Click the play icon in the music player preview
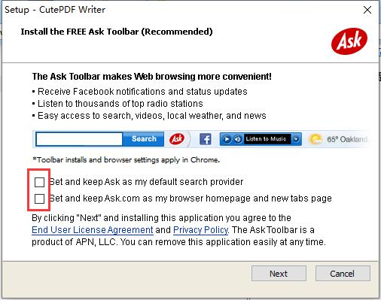Viewport: 381px width, 300px height. (x=227, y=139)
